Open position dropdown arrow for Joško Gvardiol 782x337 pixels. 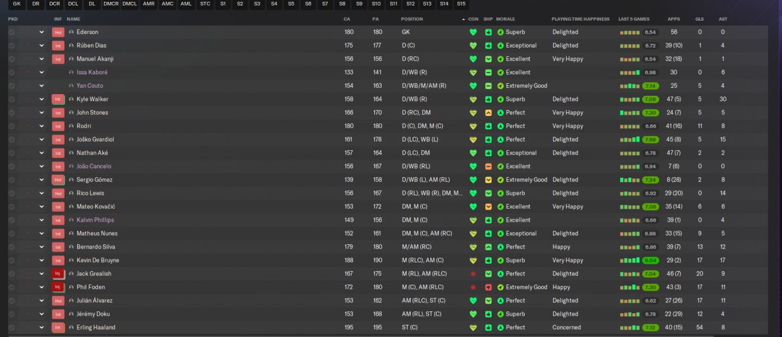(x=42, y=139)
